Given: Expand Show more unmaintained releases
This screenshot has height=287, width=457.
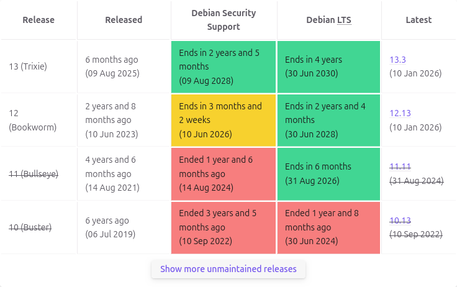Looking at the screenshot, I should (x=228, y=269).
